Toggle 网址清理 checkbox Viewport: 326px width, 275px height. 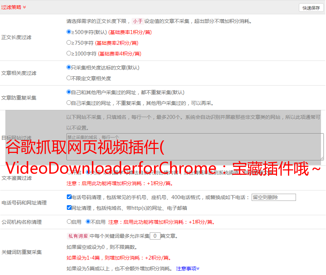pos(69,207)
